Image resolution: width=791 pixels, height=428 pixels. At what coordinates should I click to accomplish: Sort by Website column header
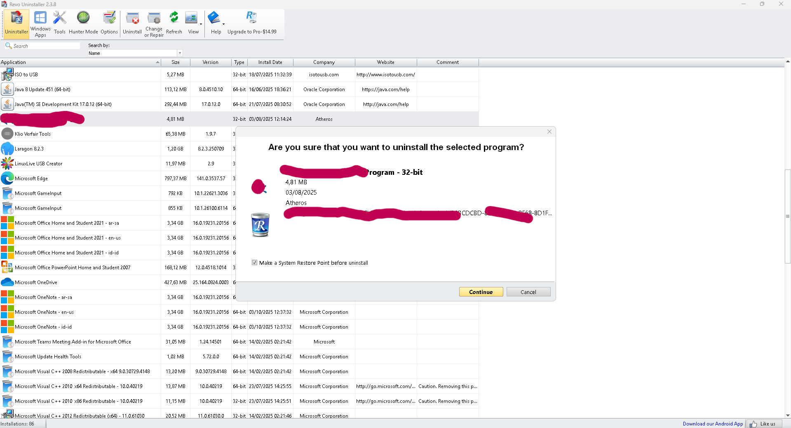pyautogui.click(x=386, y=62)
